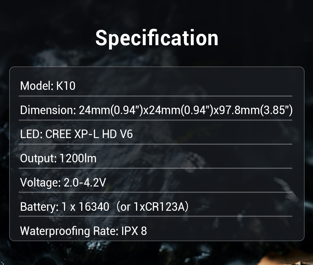
Task: Click the Specification heading
Action: coord(157,38)
